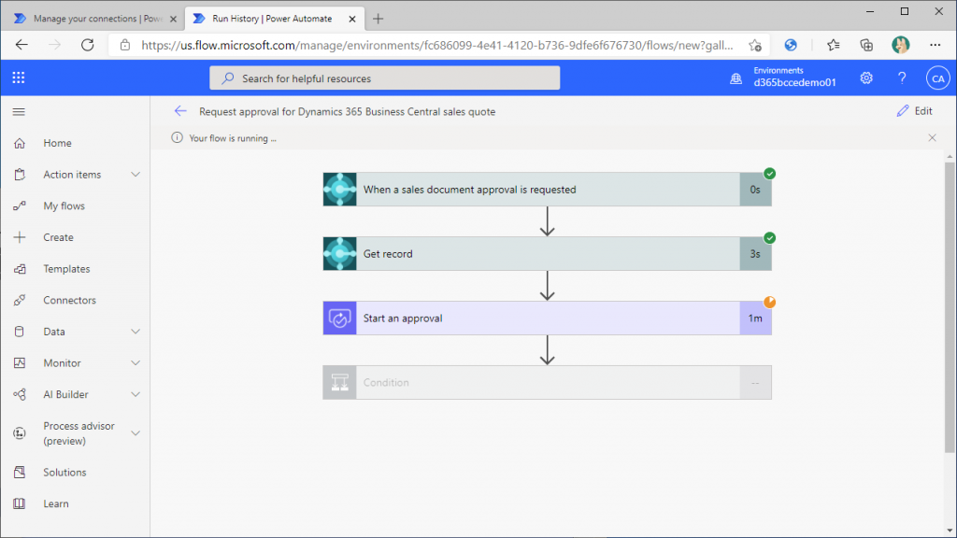
Task: Expand the Monitor chevron
Action: click(x=136, y=363)
